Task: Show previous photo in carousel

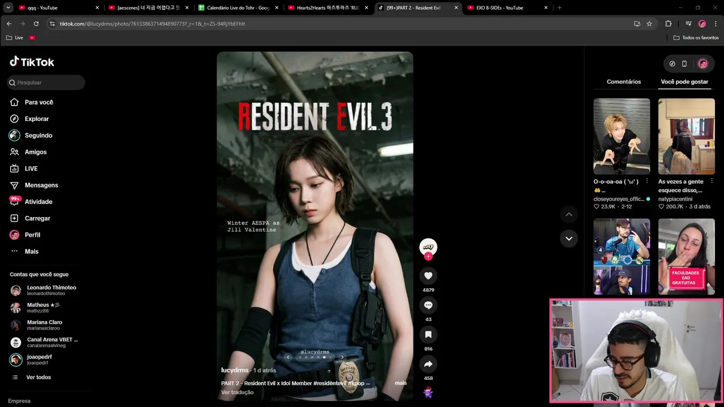Action: (288, 357)
